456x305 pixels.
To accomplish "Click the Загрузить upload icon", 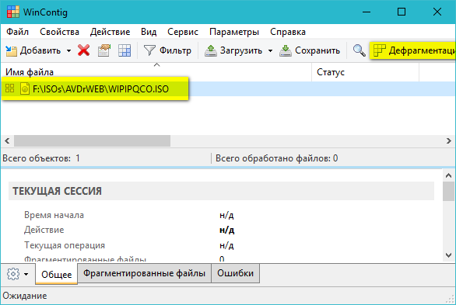I will point(211,50).
